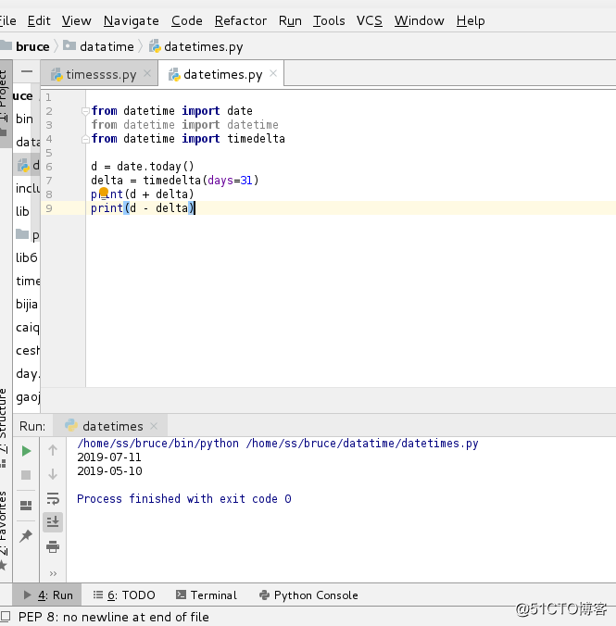The height and width of the screenshot is (626, 616).
Task: Open the View menu
Action: [76, 20]
